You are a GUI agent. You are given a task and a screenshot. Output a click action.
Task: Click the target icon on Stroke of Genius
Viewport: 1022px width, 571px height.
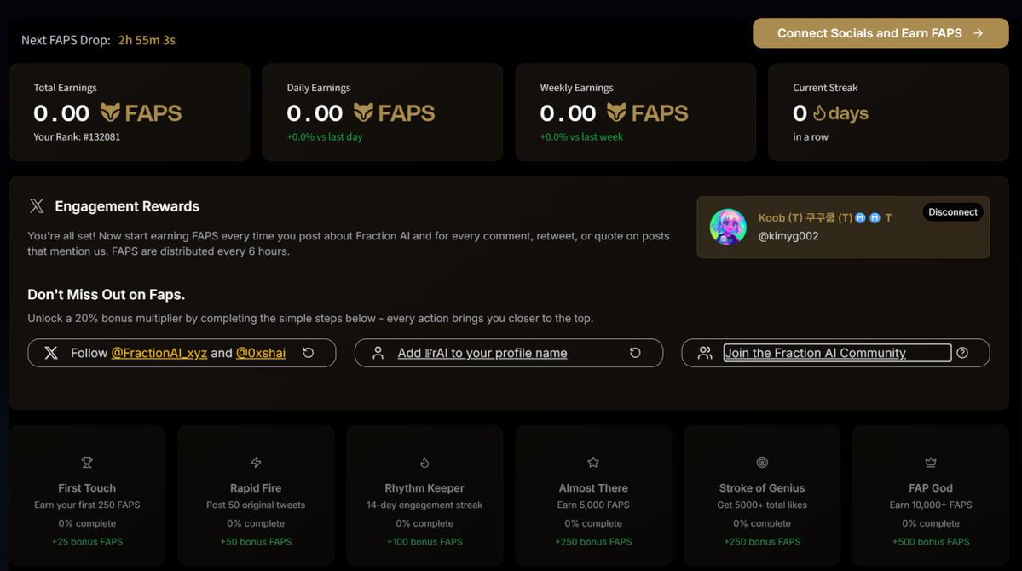point(762,462)
